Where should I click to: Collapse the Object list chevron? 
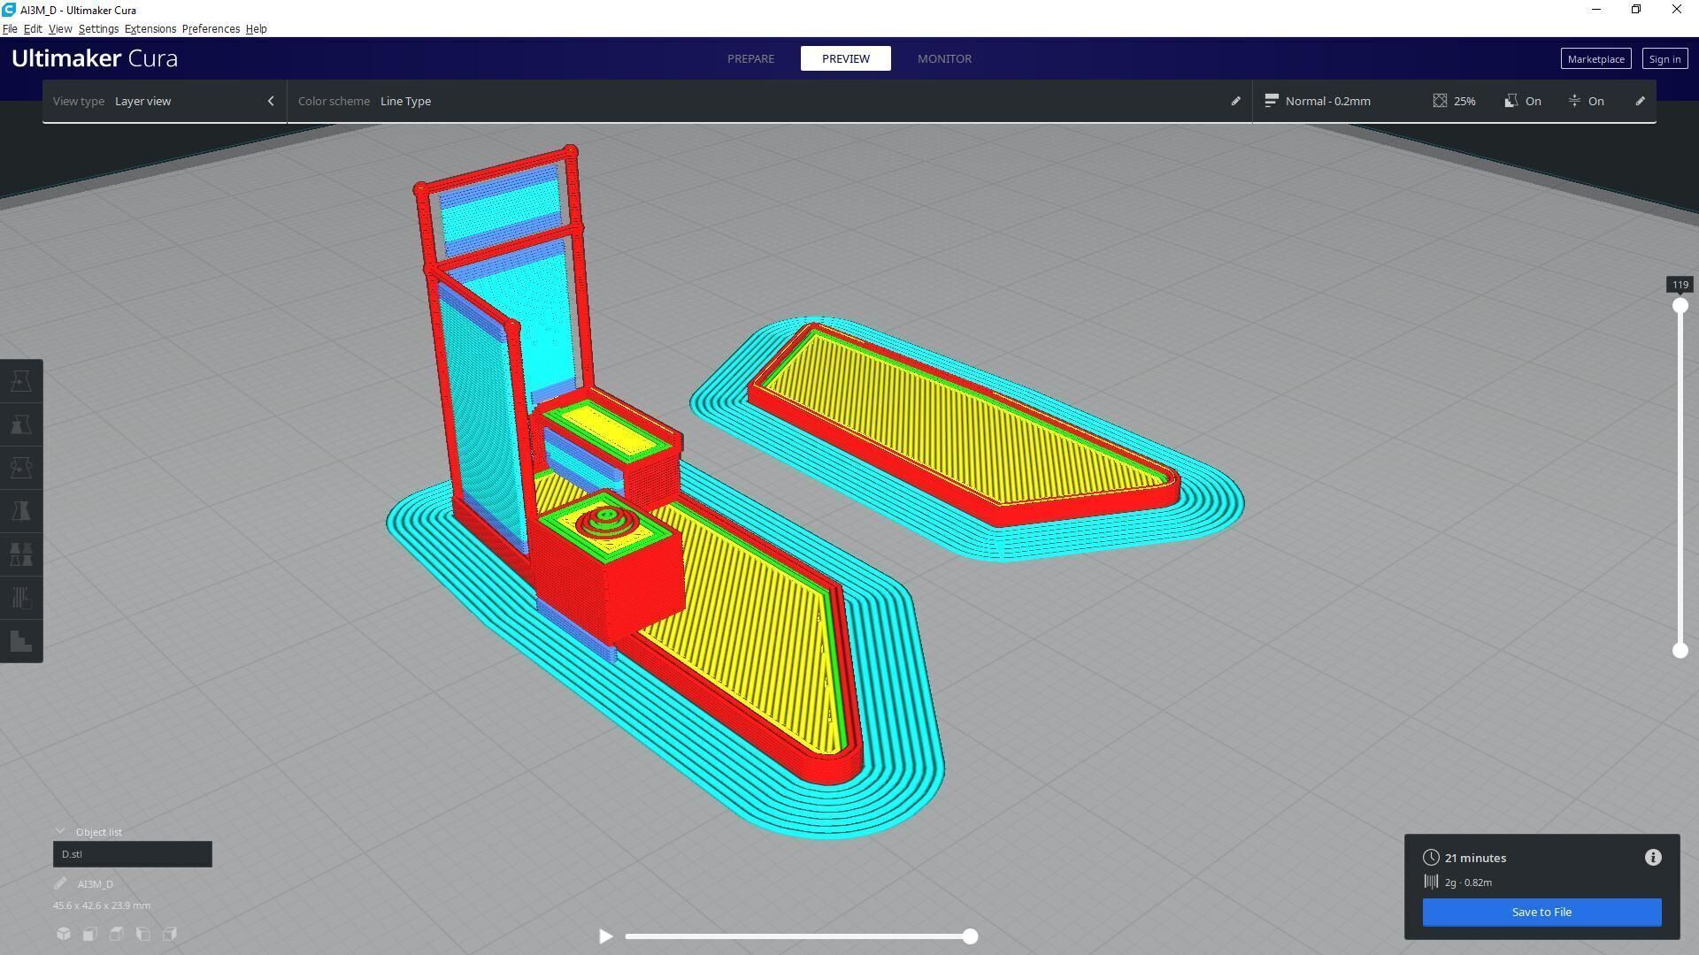[60, 831]
